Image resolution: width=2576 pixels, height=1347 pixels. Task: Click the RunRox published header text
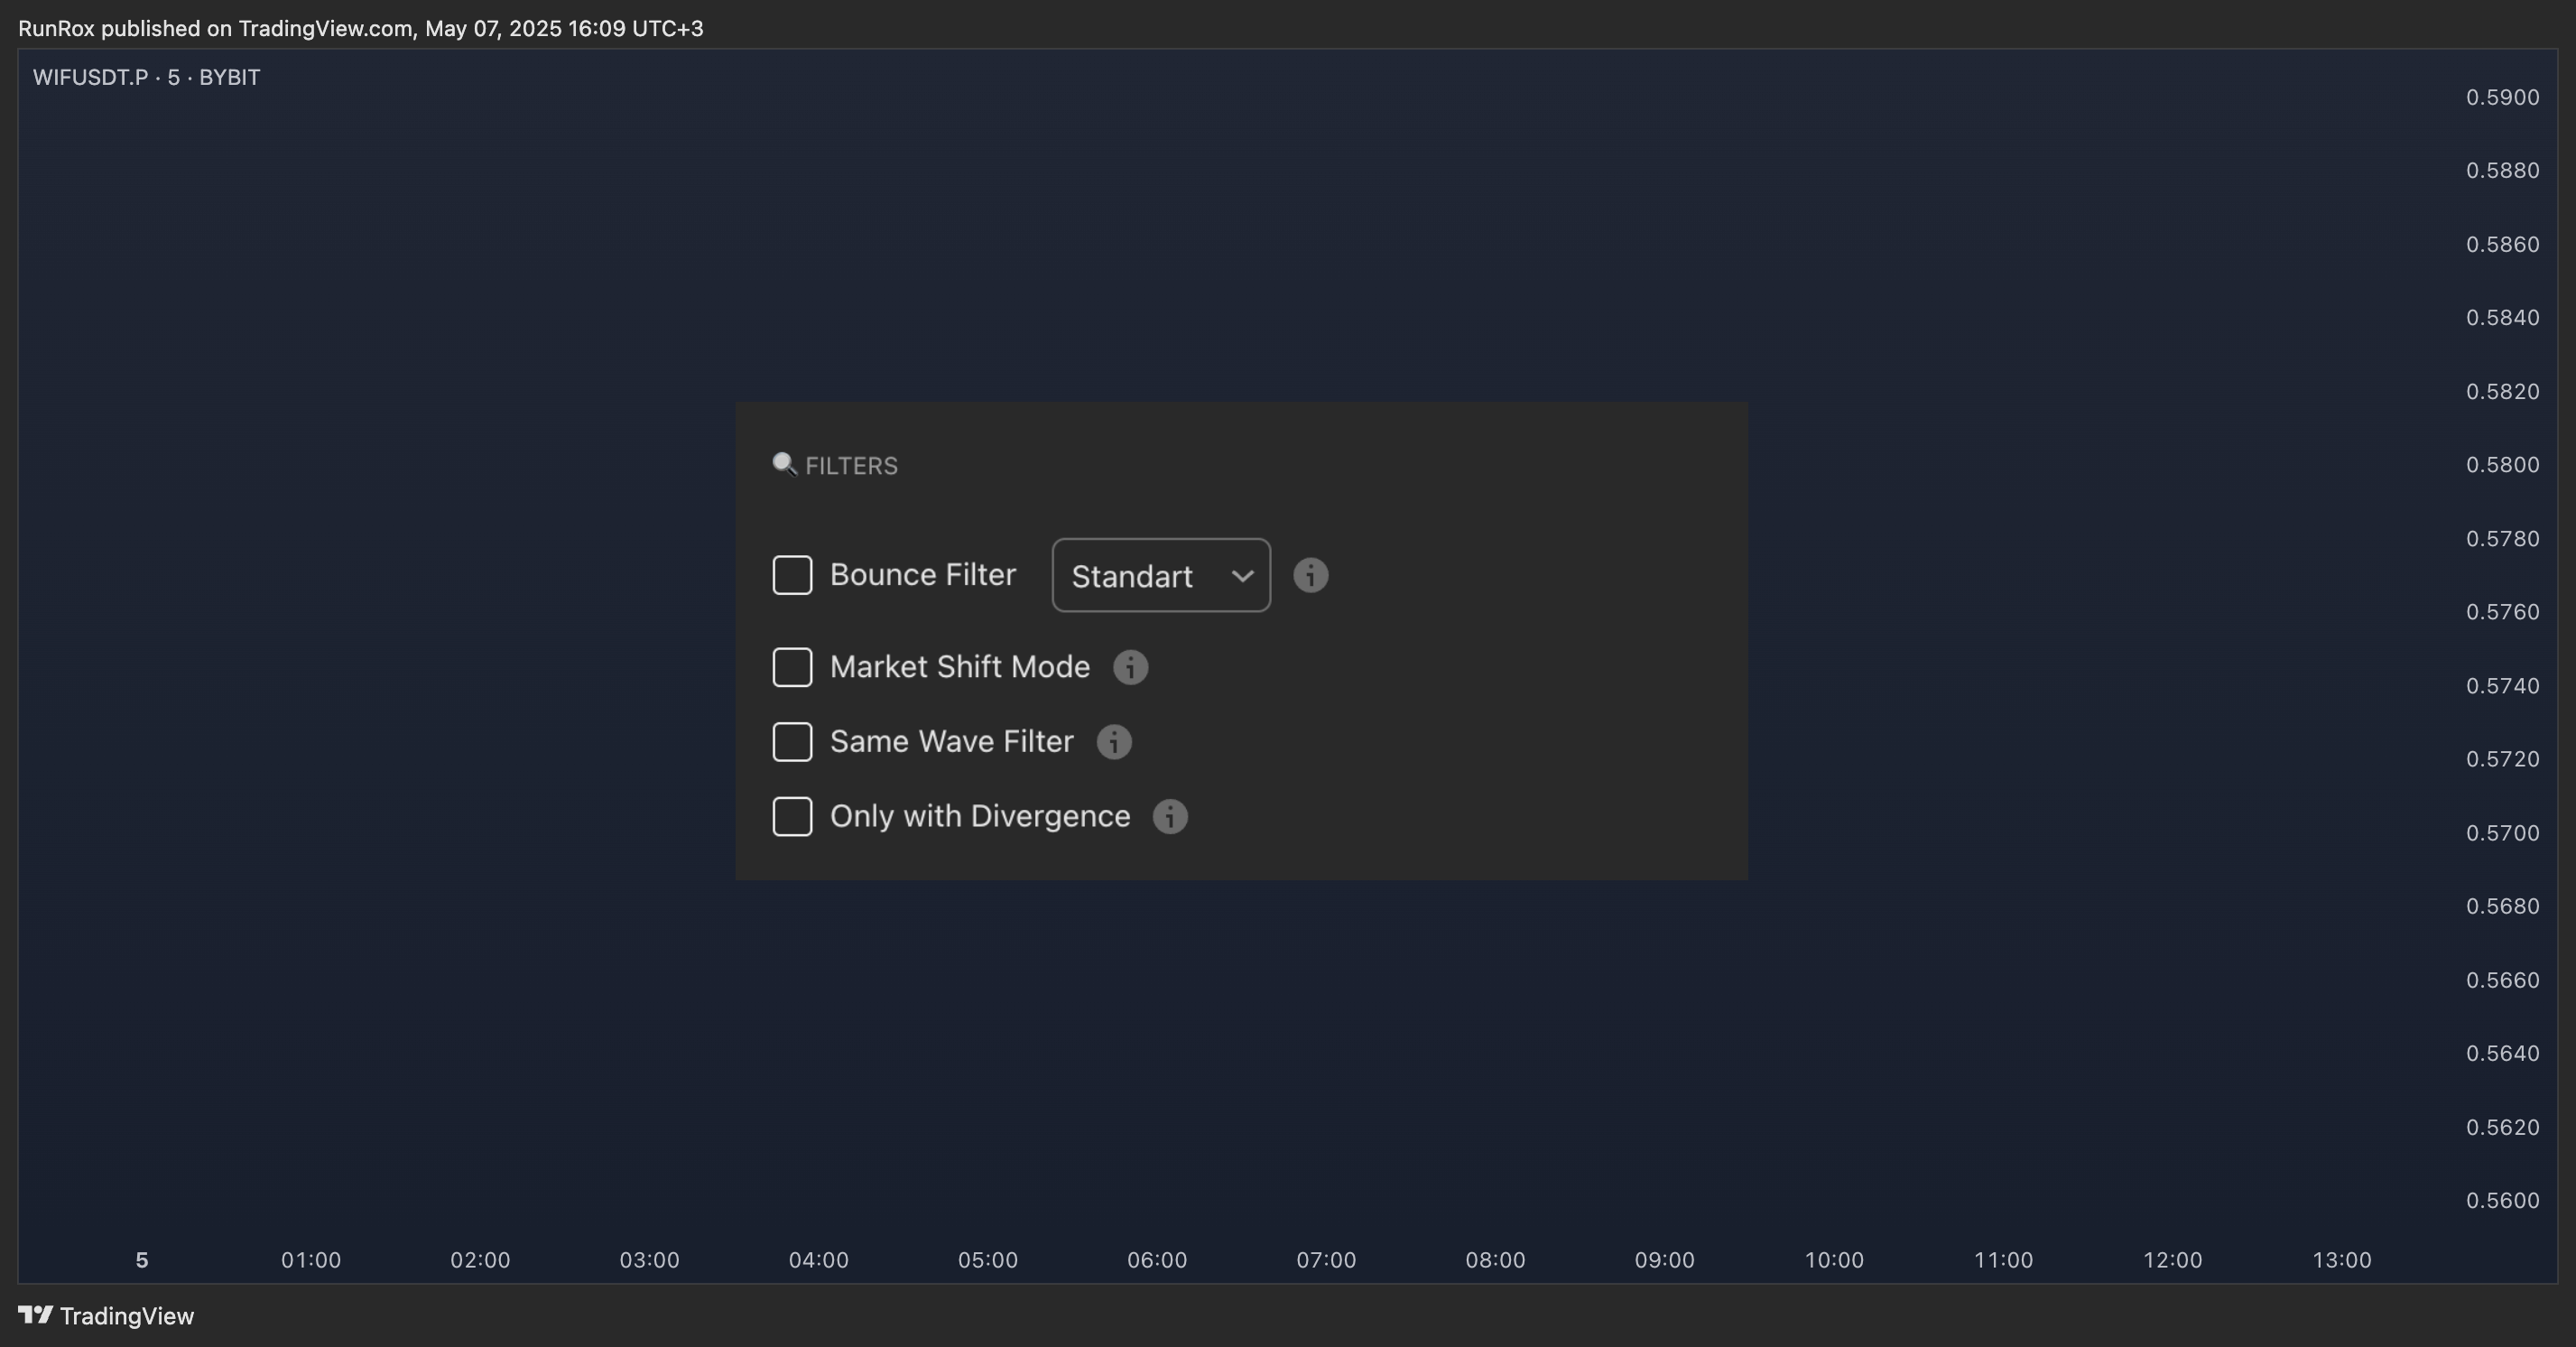[360, 28]
